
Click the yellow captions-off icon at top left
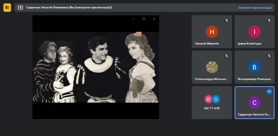7,7
